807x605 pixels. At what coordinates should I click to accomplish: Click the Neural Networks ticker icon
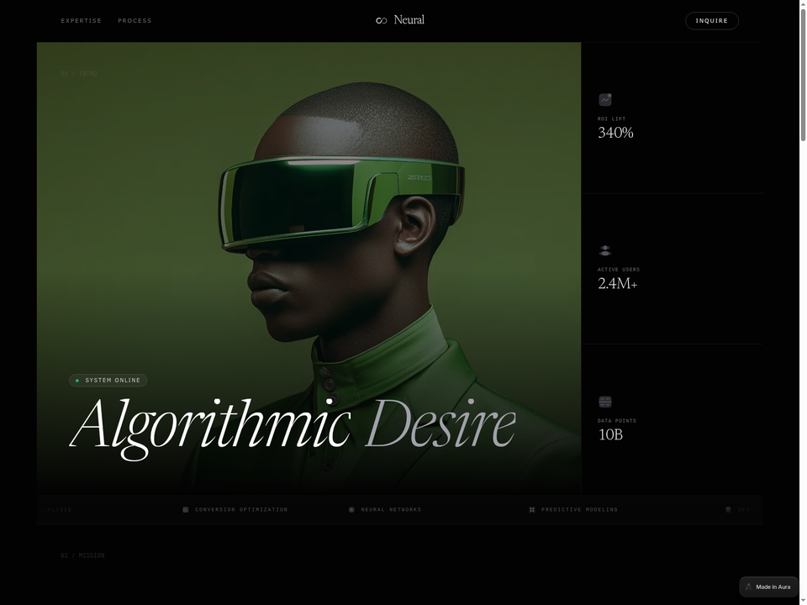(x=351, y=510)
